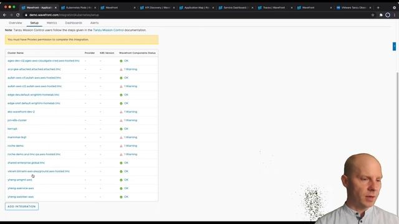
Task: Click green OK icon for yheng-aservice-aws
Action: (121, 189)
